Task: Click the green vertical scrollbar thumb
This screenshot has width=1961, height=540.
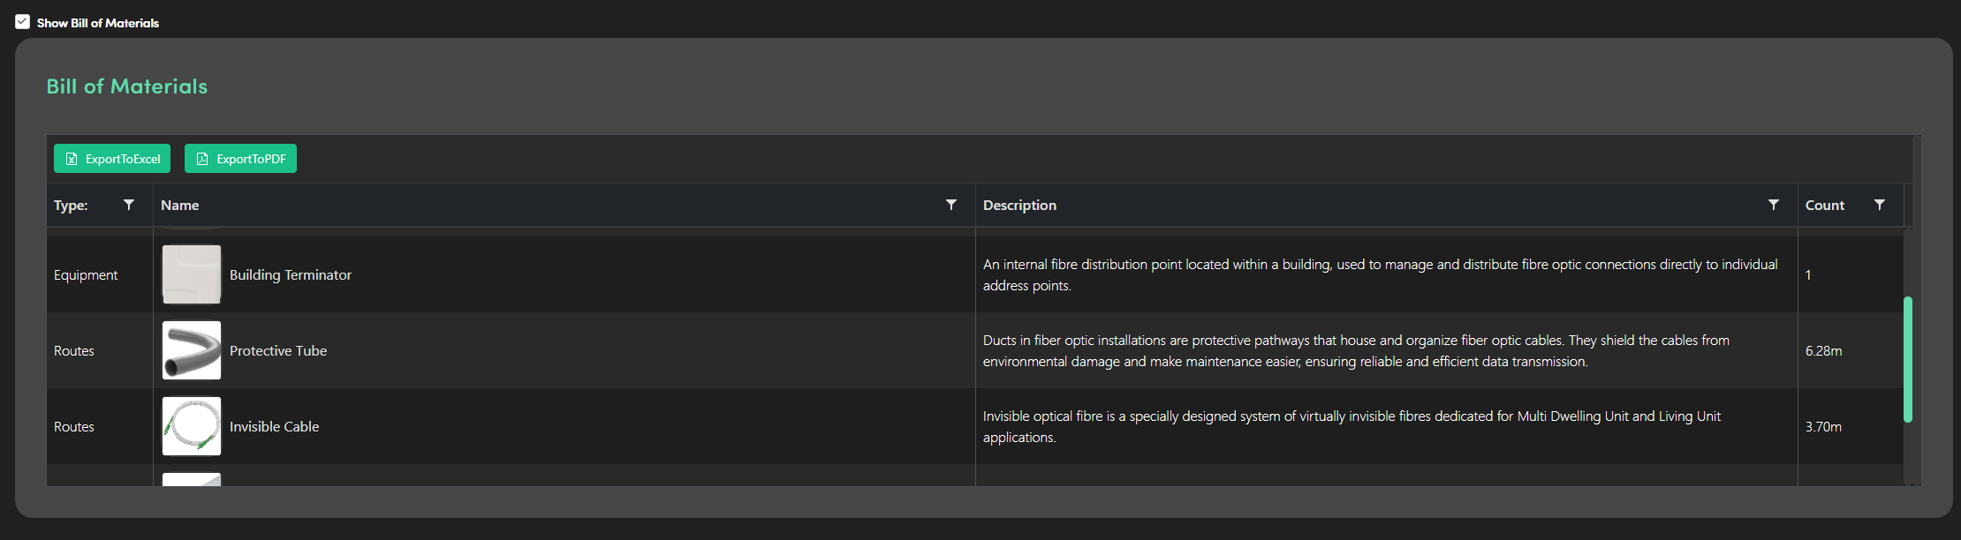Action: pyautogui.click(x=1908, y=359)
